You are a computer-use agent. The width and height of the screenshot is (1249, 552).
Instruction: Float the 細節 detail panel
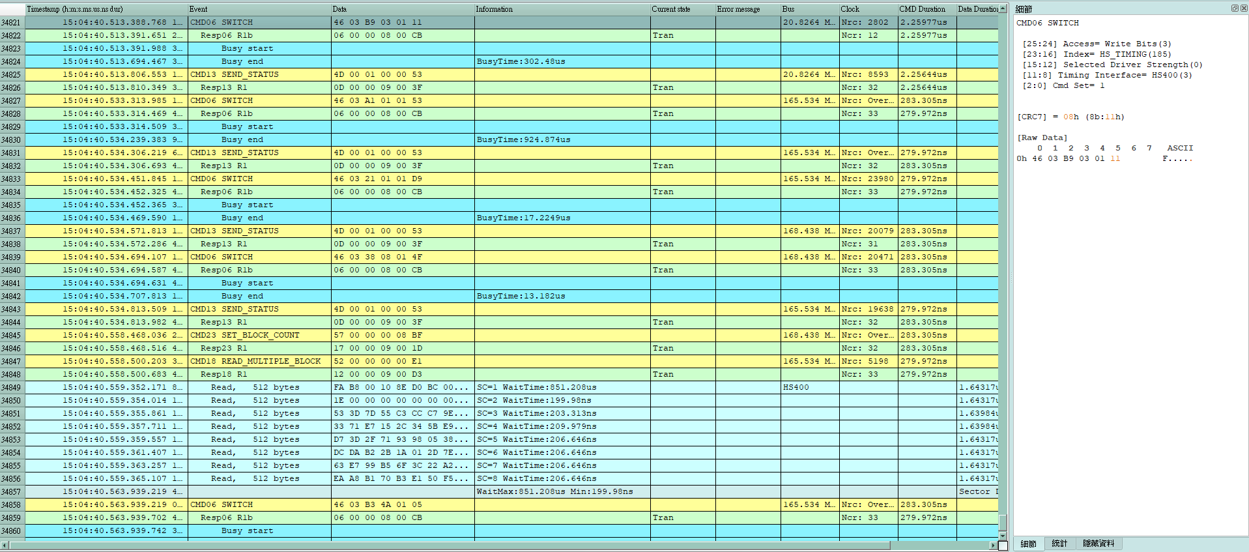[1234, 8]
